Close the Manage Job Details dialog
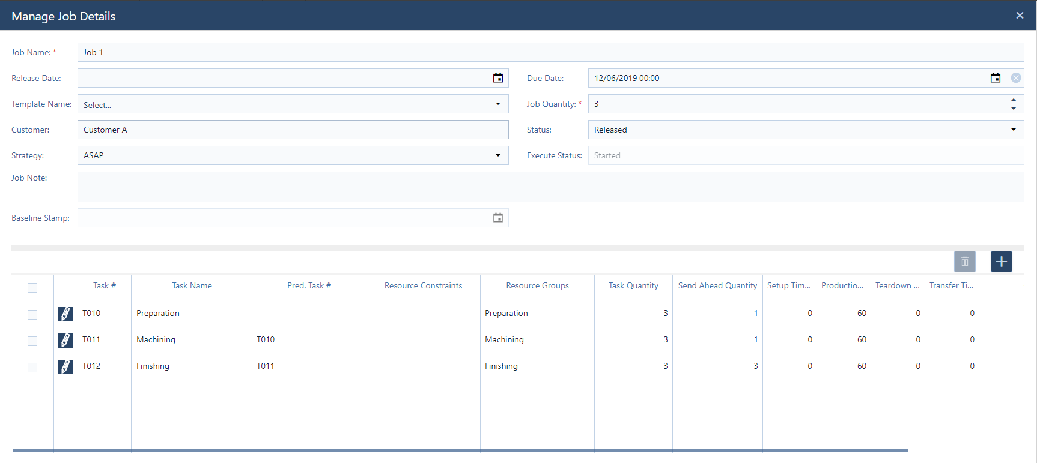 (1020, 16)
